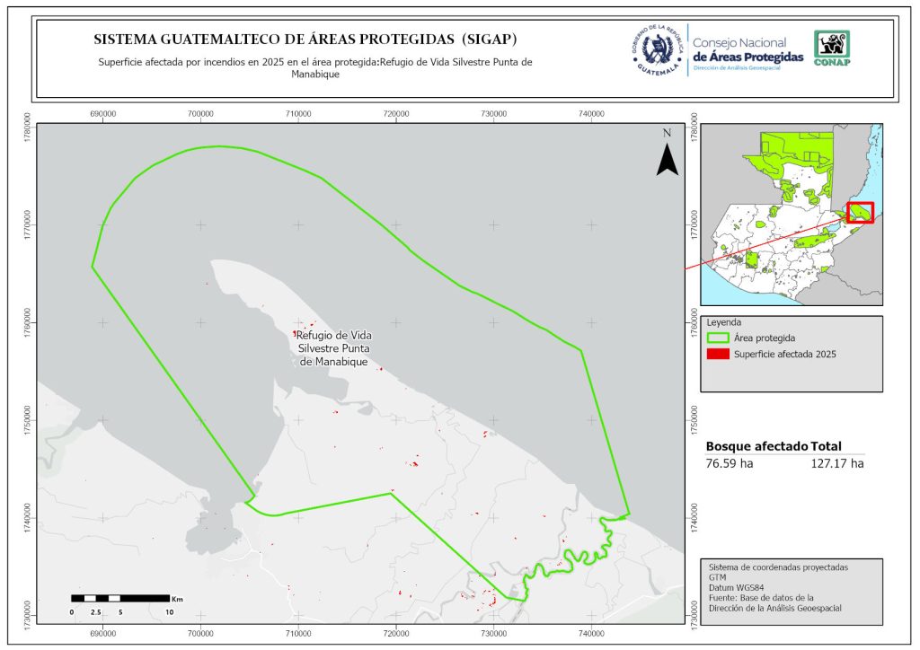
Task: Click 'Fuente: Base de datos' source text
Action: click(761, 598)
